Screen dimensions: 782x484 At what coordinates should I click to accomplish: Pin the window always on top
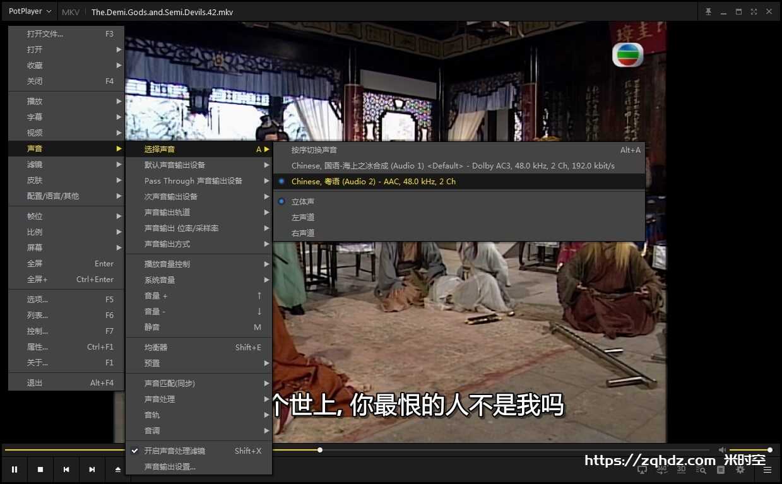708,11
